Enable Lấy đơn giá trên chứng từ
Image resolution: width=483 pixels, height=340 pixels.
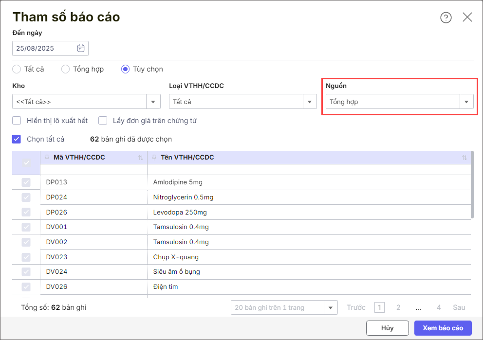tap(103, 121)
